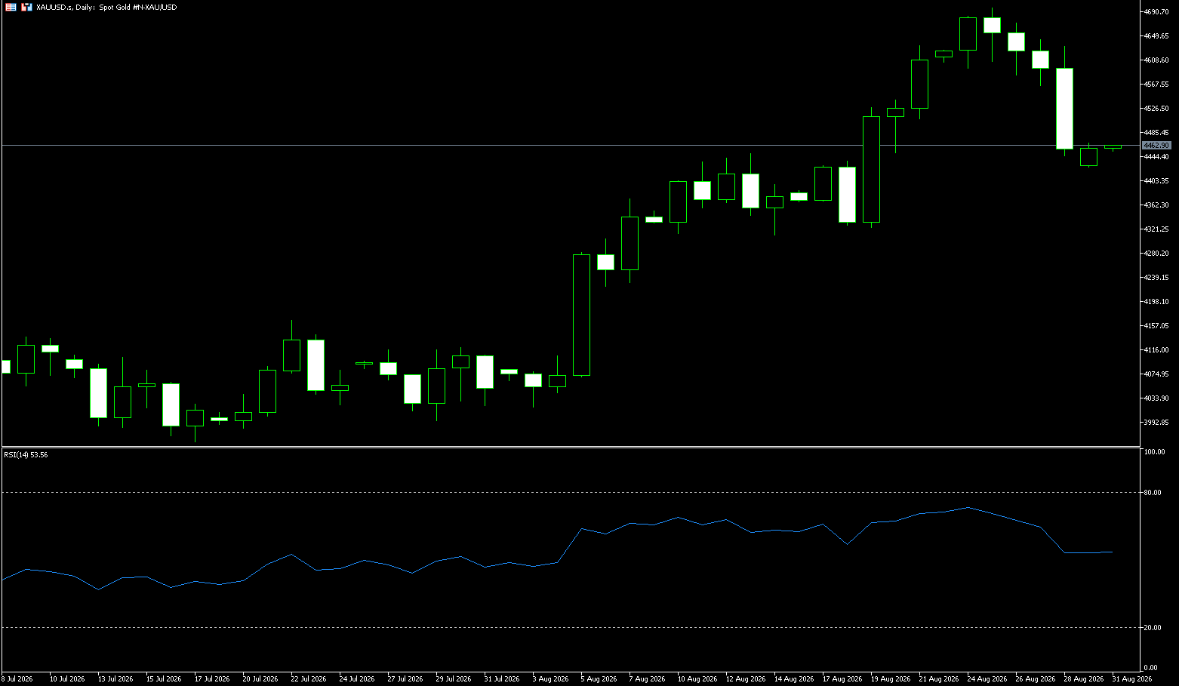Click the RSI 100.00 scale label
Viewport: 1179px width, 686px height.
coord(1155,452)
